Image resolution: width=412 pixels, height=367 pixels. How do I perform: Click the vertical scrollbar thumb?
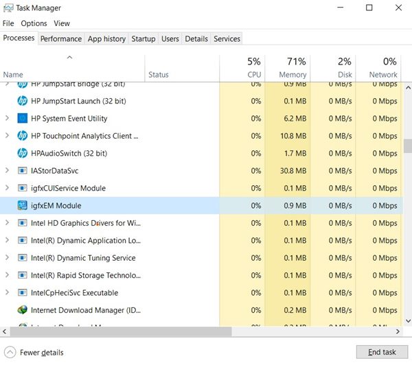pyautogui.click(x=408, y=146)
